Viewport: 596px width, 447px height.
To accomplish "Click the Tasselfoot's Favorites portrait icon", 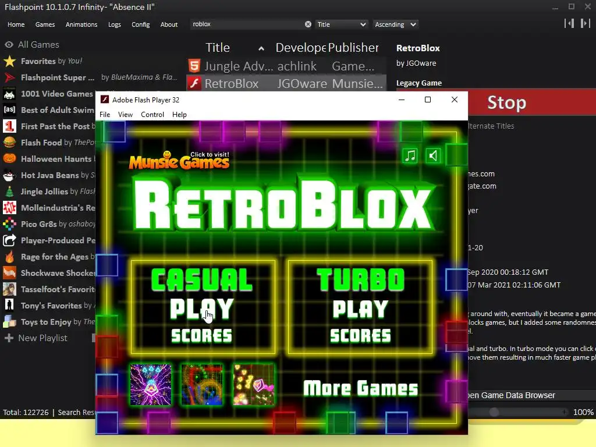I will click(9, 290).
